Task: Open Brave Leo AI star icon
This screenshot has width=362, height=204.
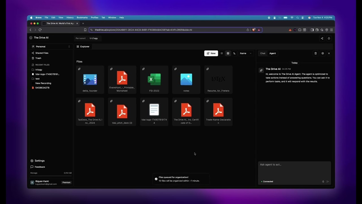Action: click(322, 30)
